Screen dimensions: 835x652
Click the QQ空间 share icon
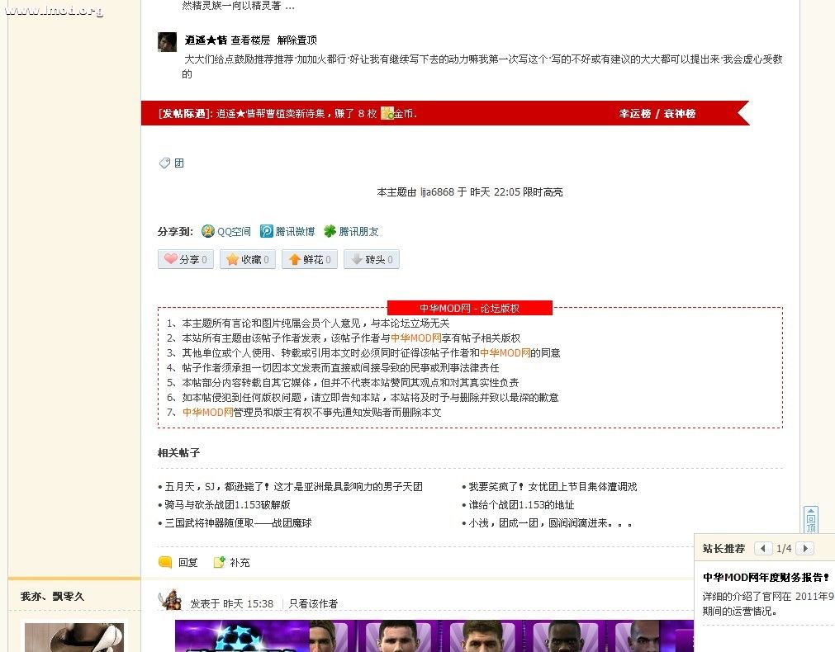coord(208,232)
